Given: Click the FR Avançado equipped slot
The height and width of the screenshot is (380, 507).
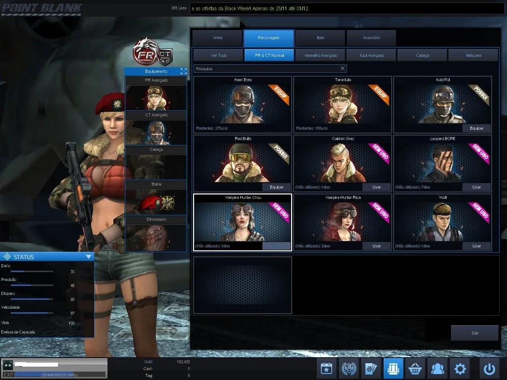Looking at the screenshot, I should (156, 97).
